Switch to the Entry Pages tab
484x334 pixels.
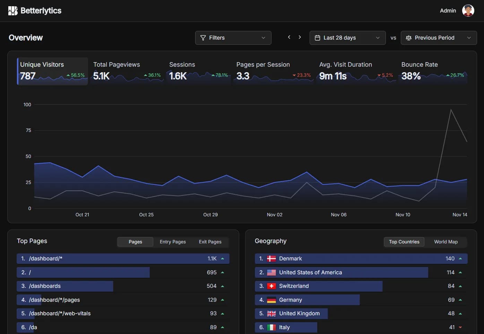[173, 242]
